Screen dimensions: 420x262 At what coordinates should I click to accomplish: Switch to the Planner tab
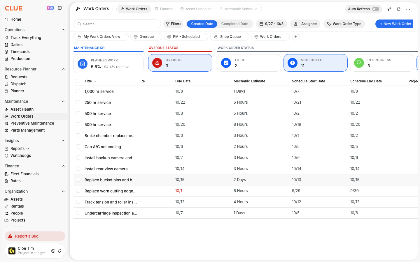pyautogui.click(x=164, y=9)
